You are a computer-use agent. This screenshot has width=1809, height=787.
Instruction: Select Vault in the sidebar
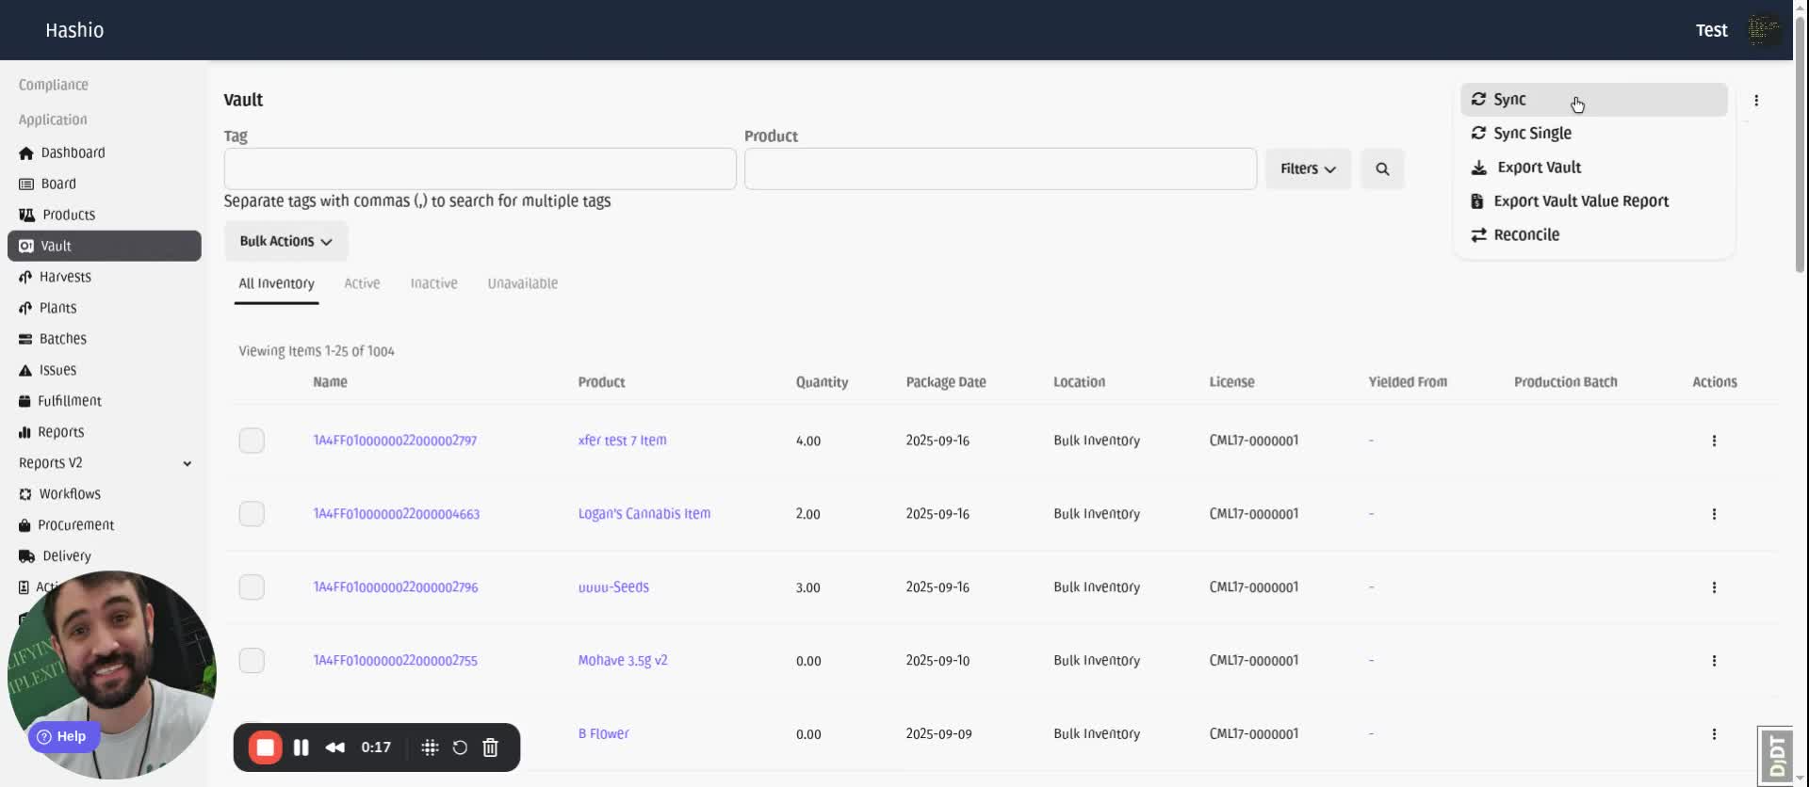click(105, 246)
